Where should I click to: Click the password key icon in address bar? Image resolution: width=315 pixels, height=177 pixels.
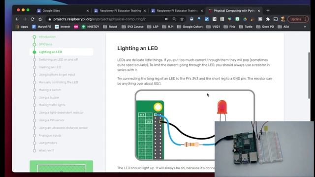pyautogui.click(x=167, y=19)
